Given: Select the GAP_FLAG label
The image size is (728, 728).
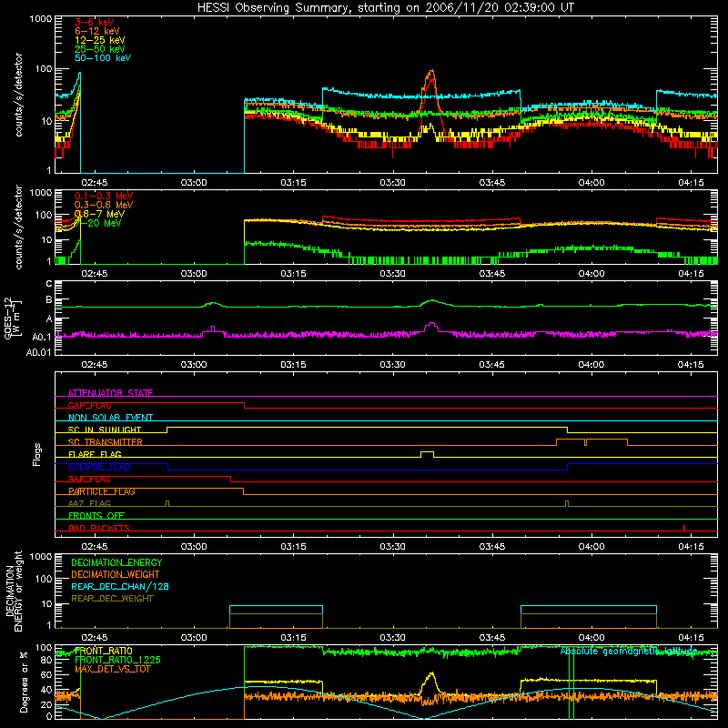Looking at the screenshot, I should click(x=89, y=405).
